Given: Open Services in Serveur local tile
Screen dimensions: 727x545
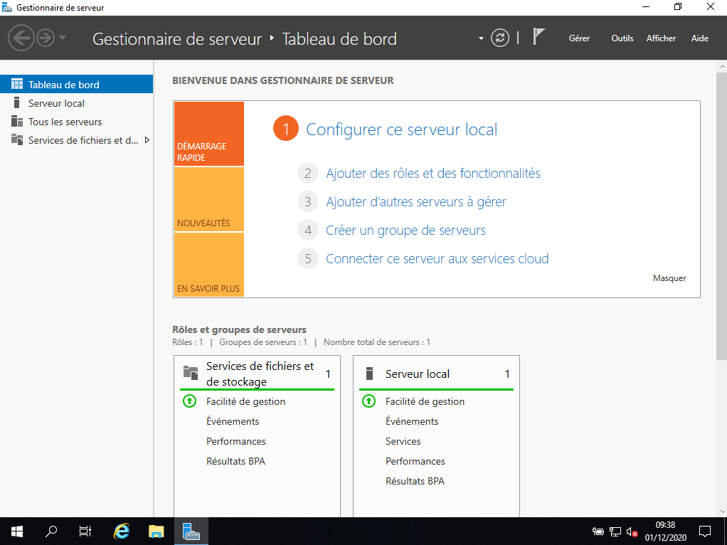Looking at the screenshot, I should point(403,441).
